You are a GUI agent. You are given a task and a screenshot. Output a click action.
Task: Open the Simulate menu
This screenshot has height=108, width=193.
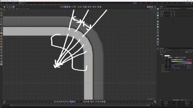click(x=44, y=5)
